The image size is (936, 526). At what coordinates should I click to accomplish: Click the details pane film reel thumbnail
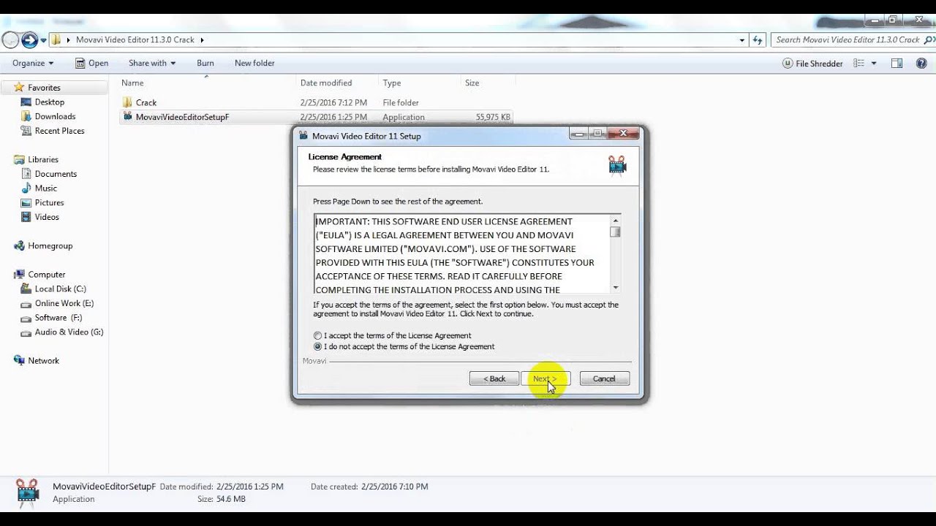click(x=27, y=493)
